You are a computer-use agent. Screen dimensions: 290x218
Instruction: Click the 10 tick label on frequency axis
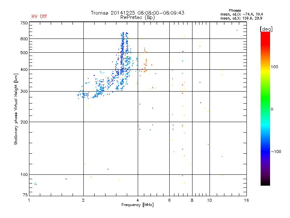(x=210, y=200)
